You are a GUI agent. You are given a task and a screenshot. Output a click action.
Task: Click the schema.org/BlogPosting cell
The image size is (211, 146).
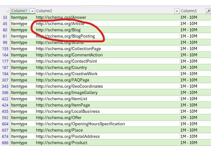107,36
